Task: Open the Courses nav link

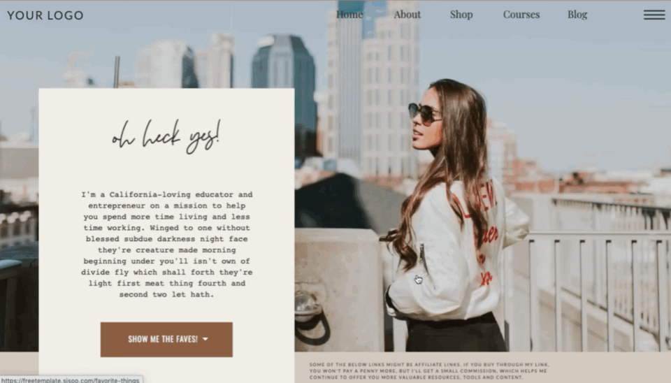Action: coord(521,15)
